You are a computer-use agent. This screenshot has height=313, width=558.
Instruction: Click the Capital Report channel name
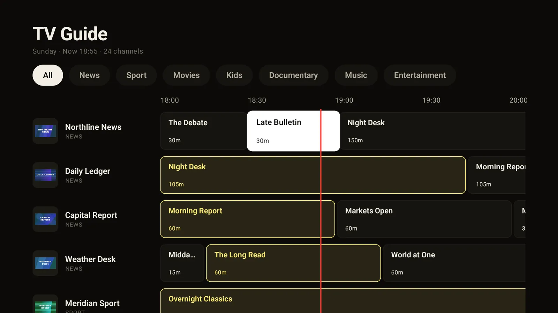(x=91, y=215)
